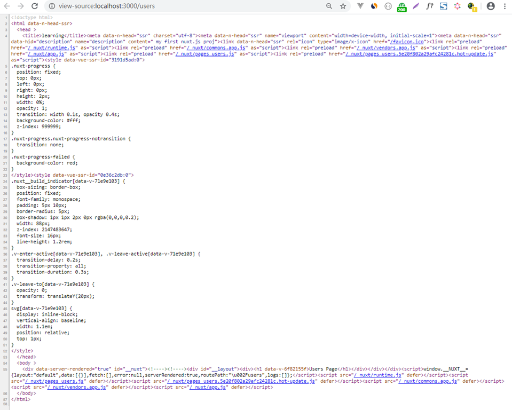Open the /favicon.ico link
The image size is (512, 410).
click(406, 42)
